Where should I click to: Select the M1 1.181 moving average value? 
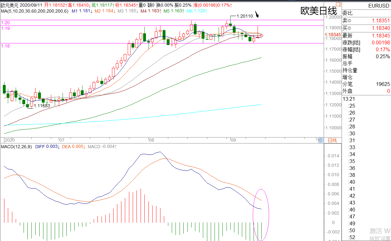click(x=82, y=11)
